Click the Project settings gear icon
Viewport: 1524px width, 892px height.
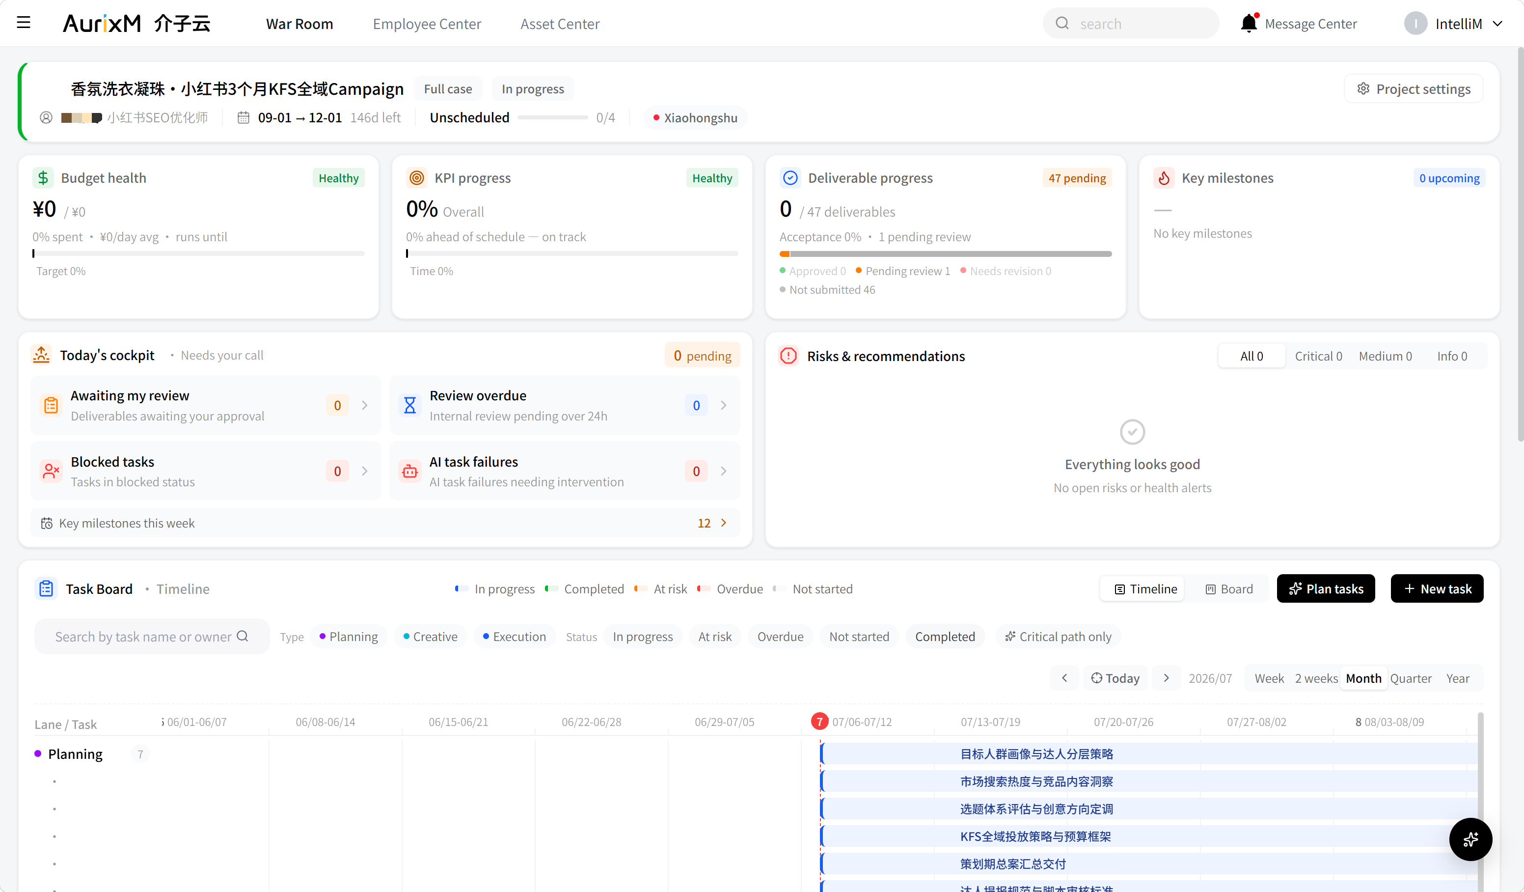pos(1363,89)
